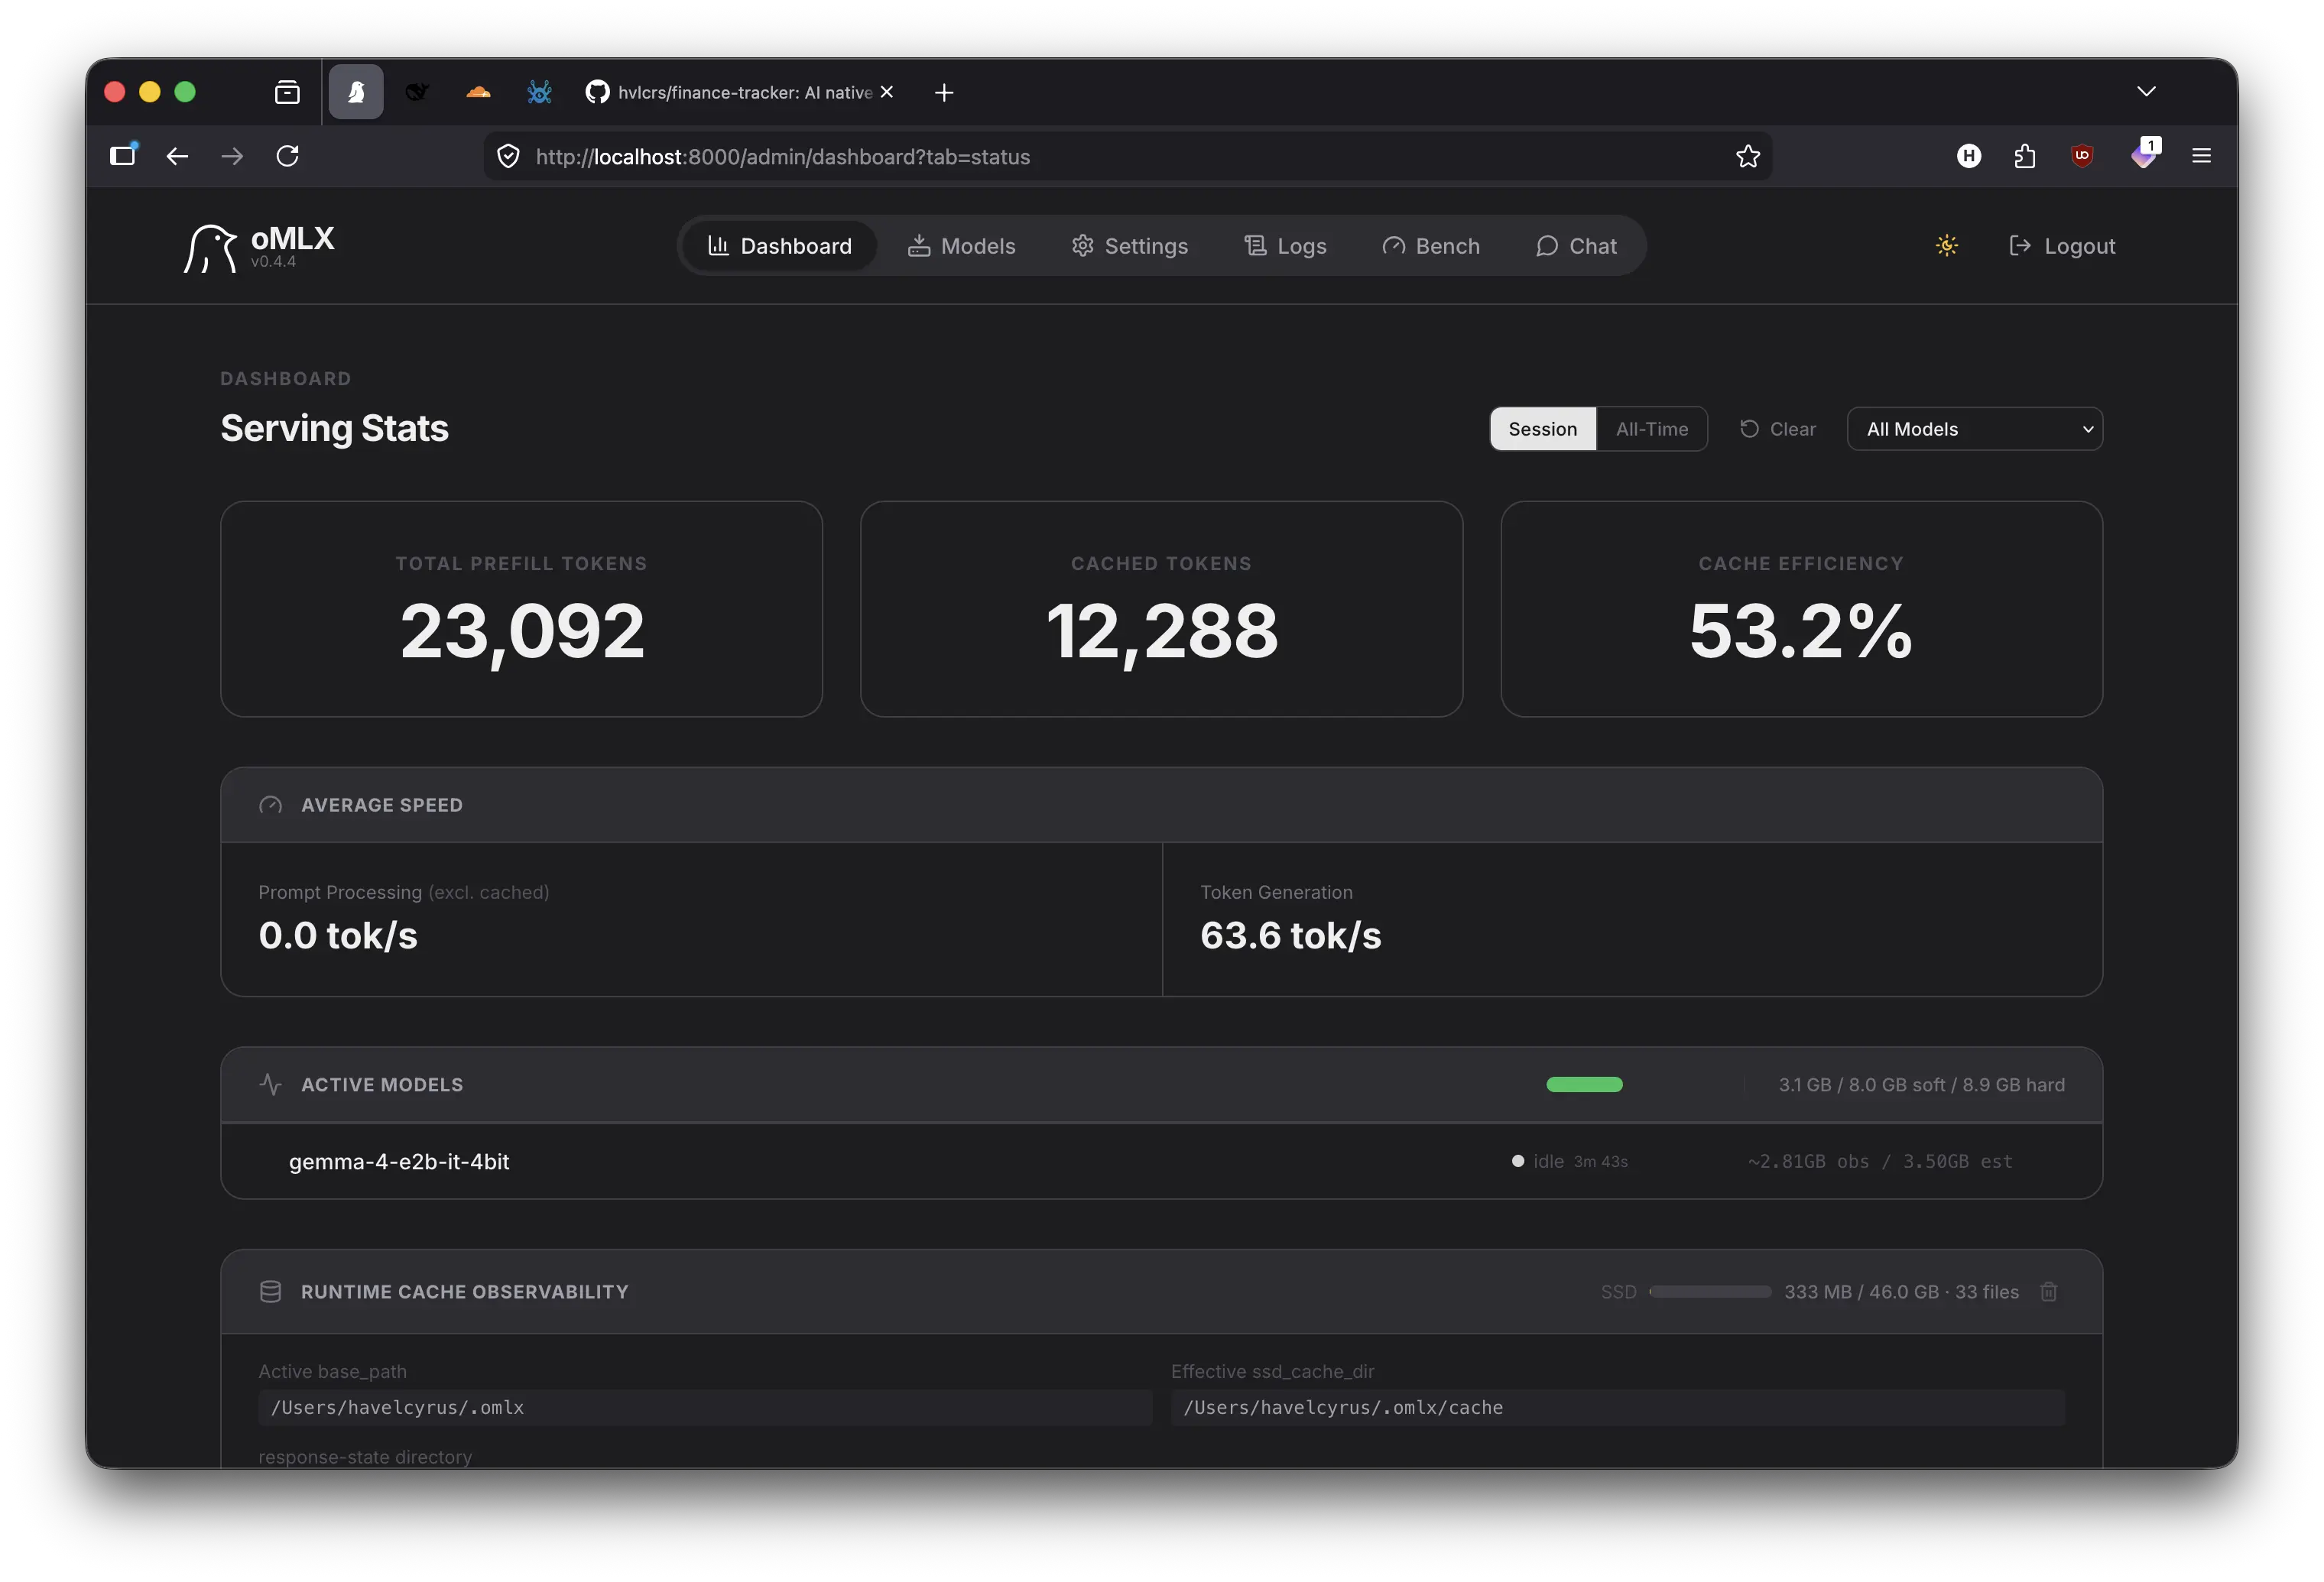Go back in browser history
Viewport: 2324px width, 1582px height.
click(177, 156)
